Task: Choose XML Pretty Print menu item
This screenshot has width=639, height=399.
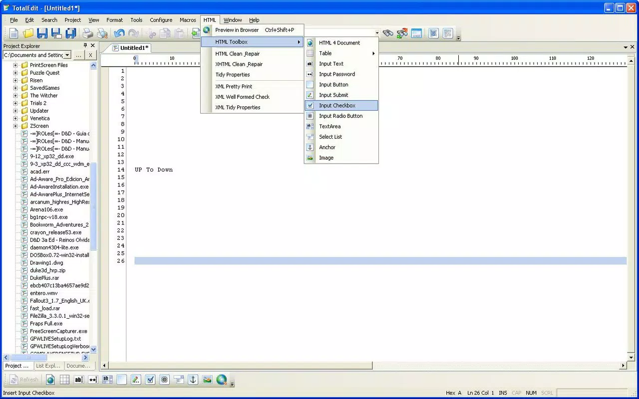Action: 252,86
